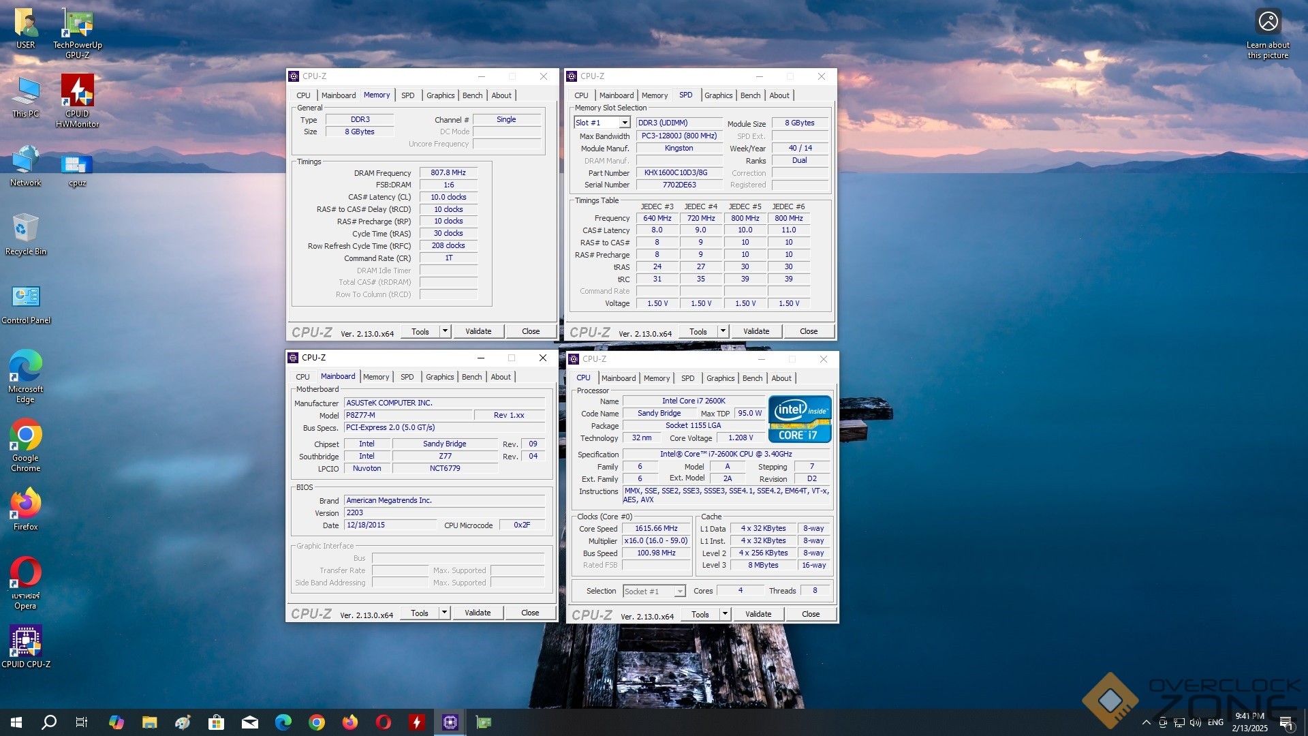Click Validate in the Memory window
This screenshot has width=1308, height=736.
tap(478, 331)
